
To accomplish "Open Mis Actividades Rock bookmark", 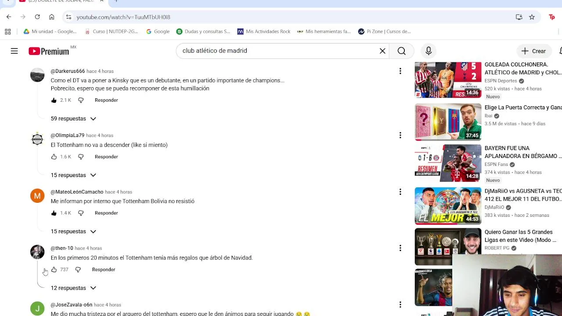I will pos(264,32).
